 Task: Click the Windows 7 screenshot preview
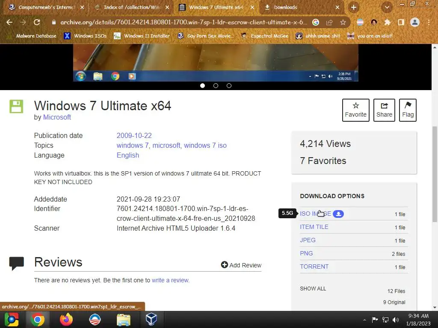[x=216, y=62]
